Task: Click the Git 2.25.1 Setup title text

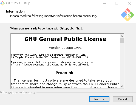Action: pyautogui.click(x=18, y=3)
